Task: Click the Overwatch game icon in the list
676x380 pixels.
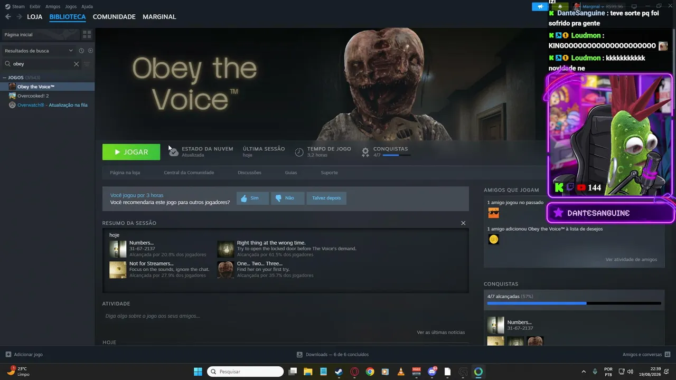Action: [12, 105]
